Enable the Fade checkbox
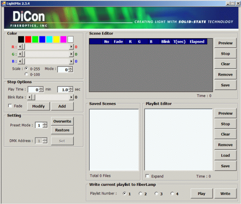This screenshot has width=241, height=204. pyautogui.click(x=10, y=106)
